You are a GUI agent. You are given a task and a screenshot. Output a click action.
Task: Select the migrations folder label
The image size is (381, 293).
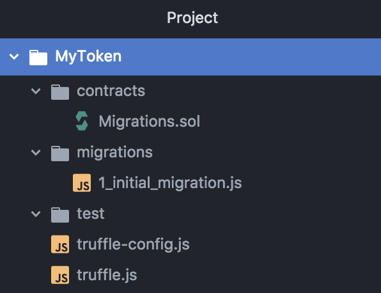[x=114, y=153]
